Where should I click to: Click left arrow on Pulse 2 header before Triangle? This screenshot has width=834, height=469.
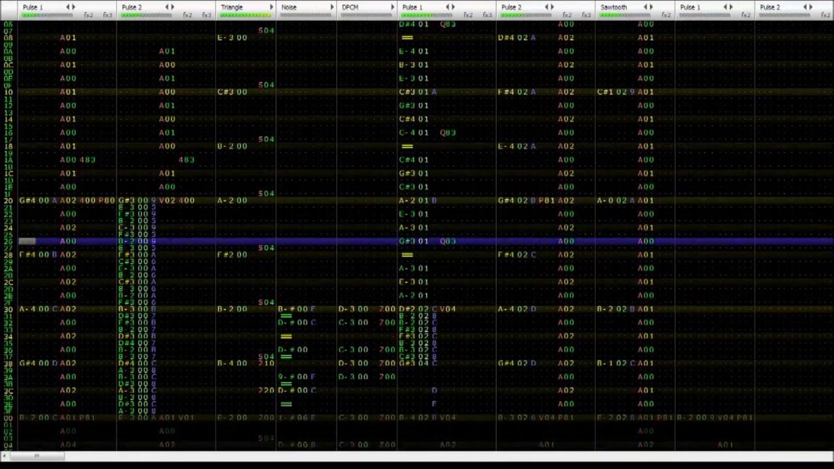pyautogui.click(x=167, y=7)
